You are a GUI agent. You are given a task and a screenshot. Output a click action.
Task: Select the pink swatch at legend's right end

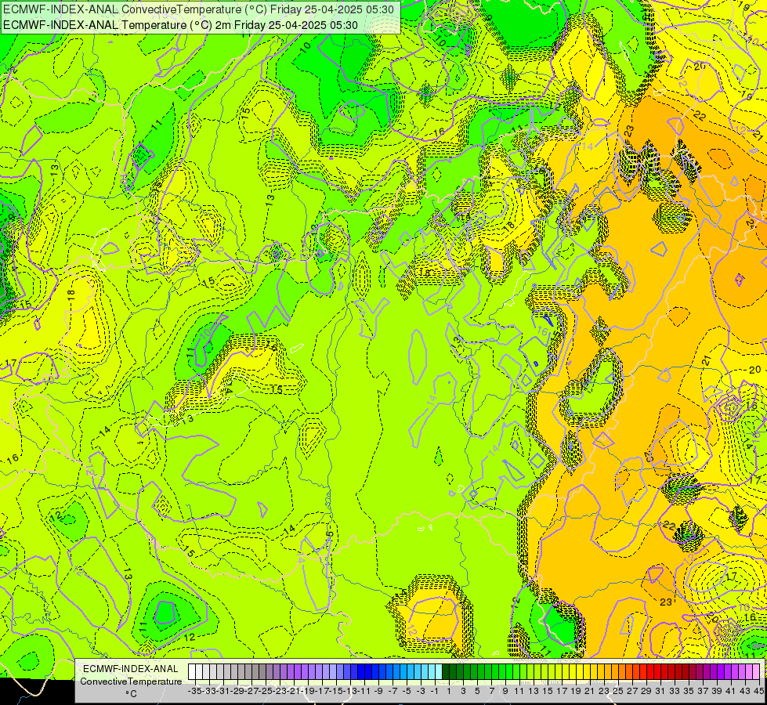(756, 672)
